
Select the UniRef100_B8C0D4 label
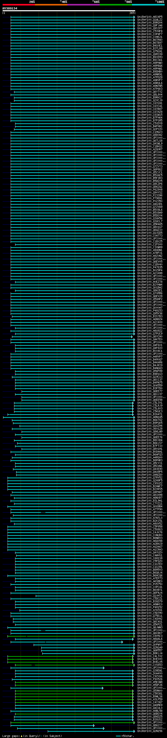coord(150,440)
